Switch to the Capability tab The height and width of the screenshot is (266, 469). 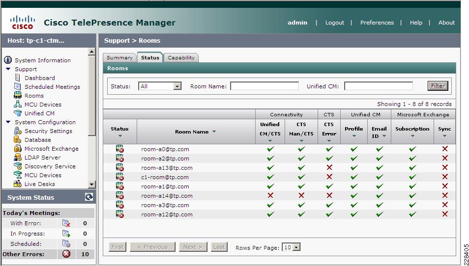181,57
